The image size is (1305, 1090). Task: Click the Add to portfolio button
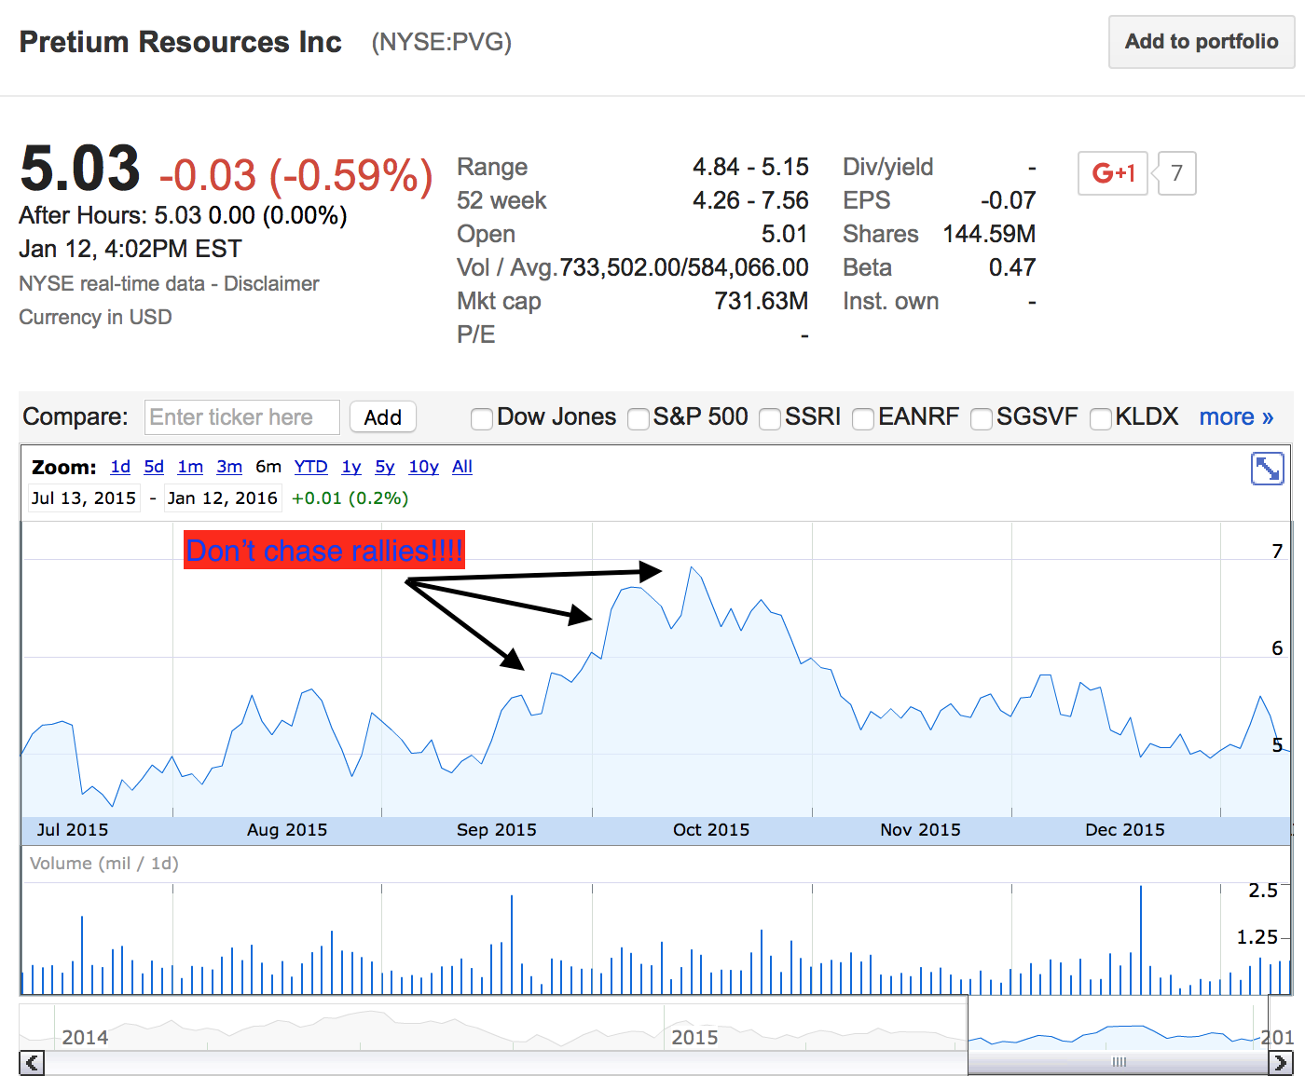pyautogui.click(x=1201, y=42)
